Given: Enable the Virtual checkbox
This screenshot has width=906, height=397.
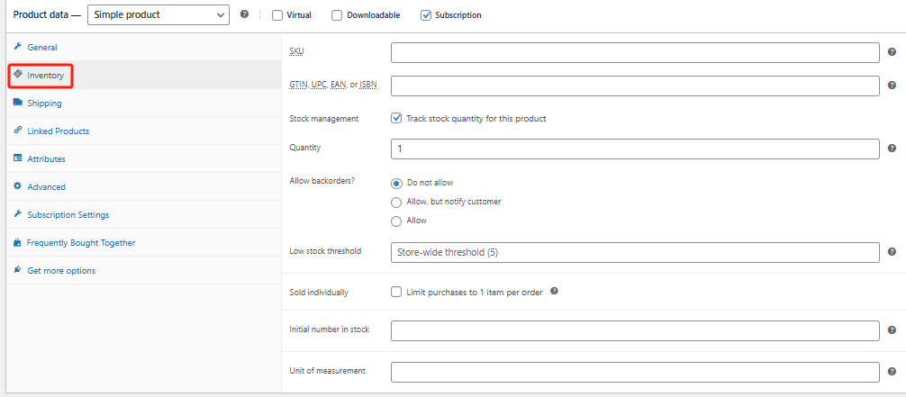Looking at the screenshot, I should 277,15.
